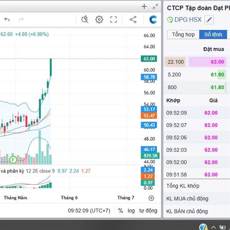This screenshot has width=230, height=230.
Task: Toggle log scale mode
Action: point(131,210)
